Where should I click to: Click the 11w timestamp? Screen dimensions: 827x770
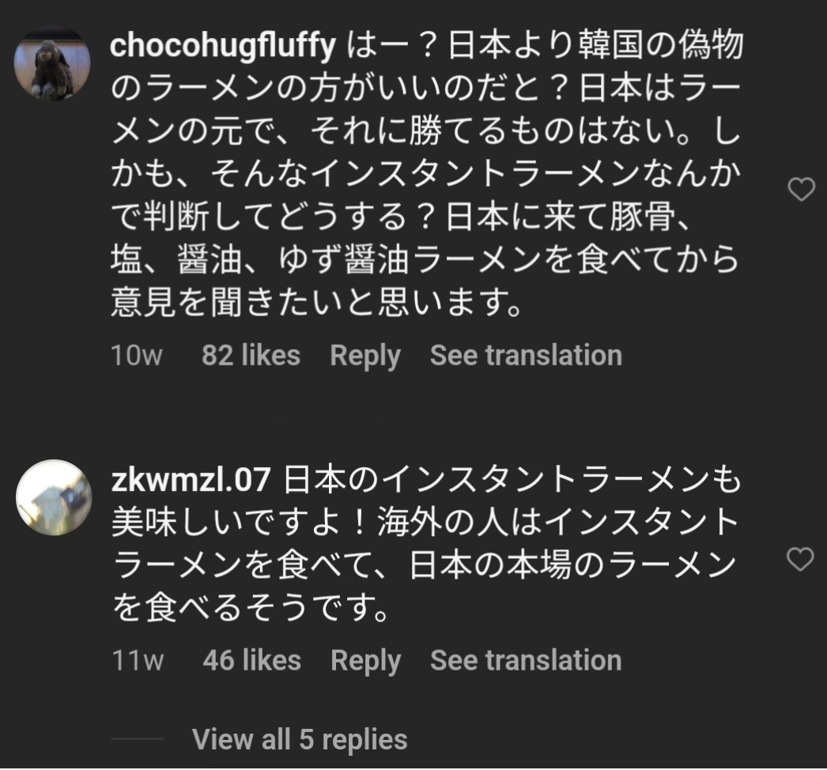pos(138,661)
